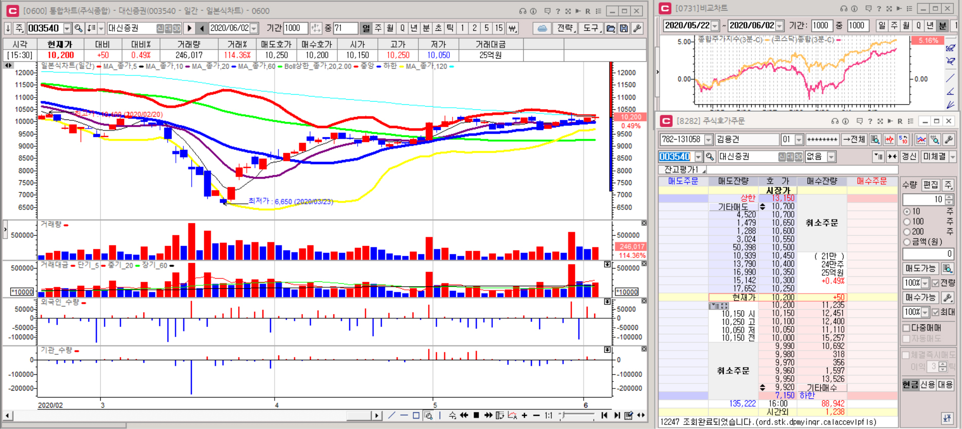
Task: Click the stock search magnifier in order window
Action: 710,157
